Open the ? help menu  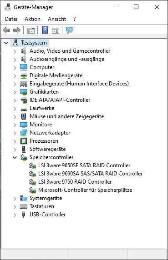(74, 19)
